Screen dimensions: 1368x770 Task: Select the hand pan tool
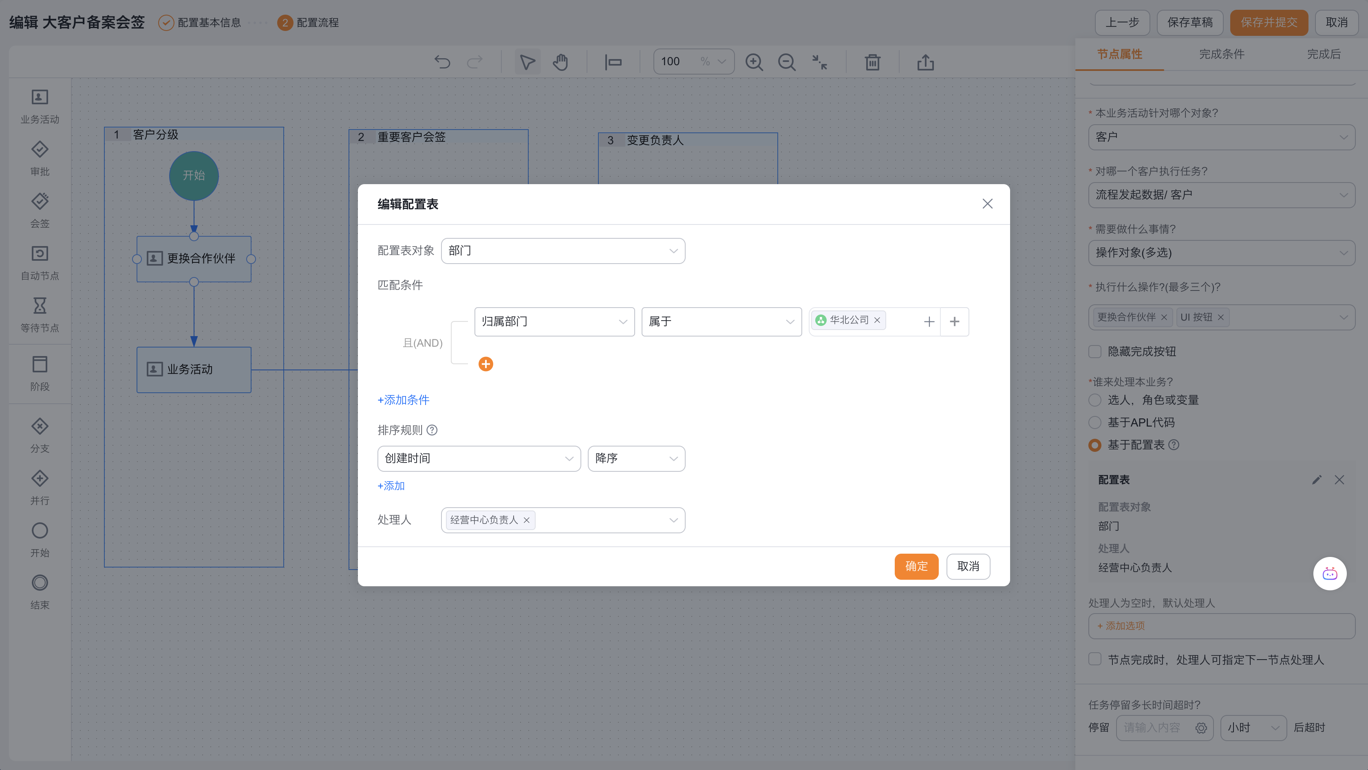click(560, 62)
